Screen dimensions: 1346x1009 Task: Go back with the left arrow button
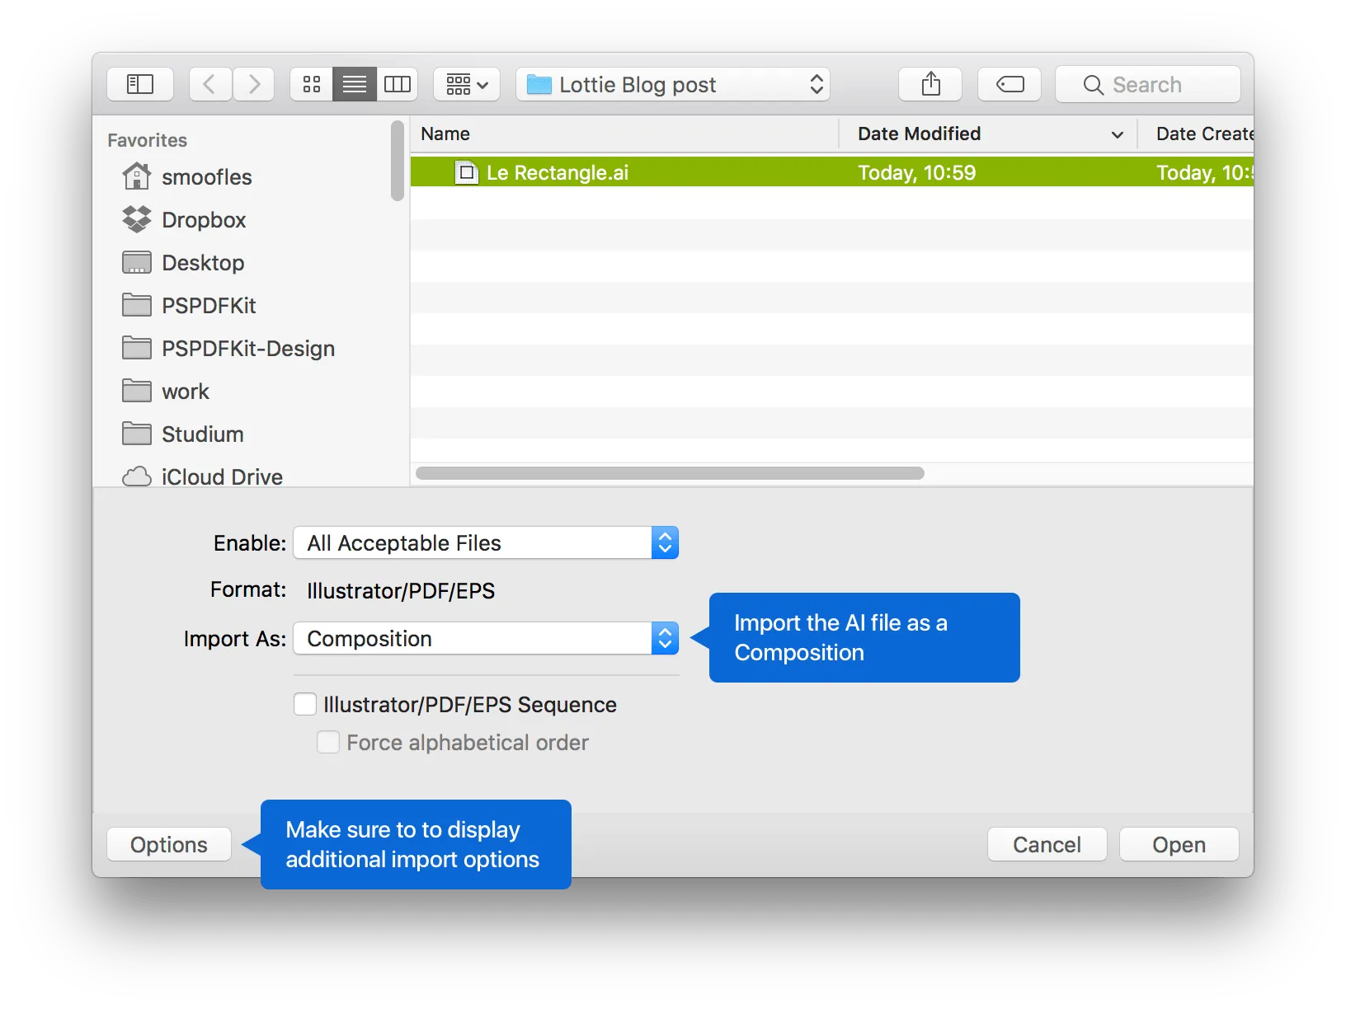[209, 84]
